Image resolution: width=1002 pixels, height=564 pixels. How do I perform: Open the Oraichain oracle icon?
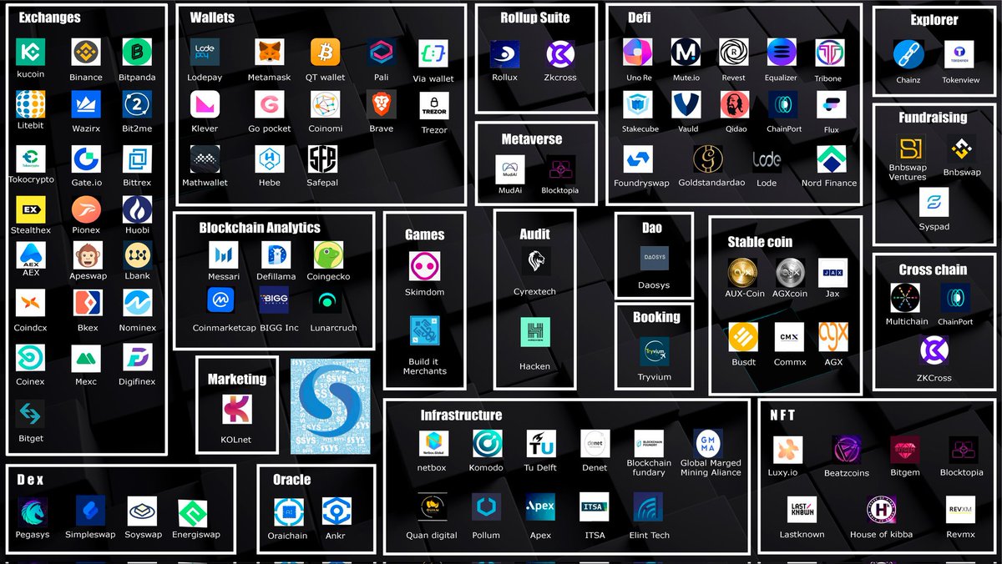289,512
